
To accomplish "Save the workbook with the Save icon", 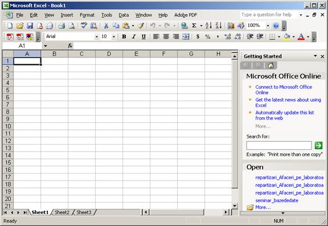I will [x=30, y=26].
